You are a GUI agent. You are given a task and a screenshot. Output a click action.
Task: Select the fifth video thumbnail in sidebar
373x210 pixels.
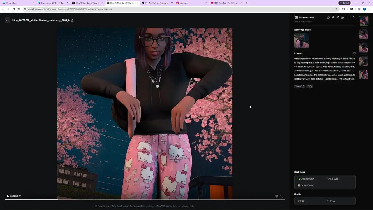pos(364,74)
